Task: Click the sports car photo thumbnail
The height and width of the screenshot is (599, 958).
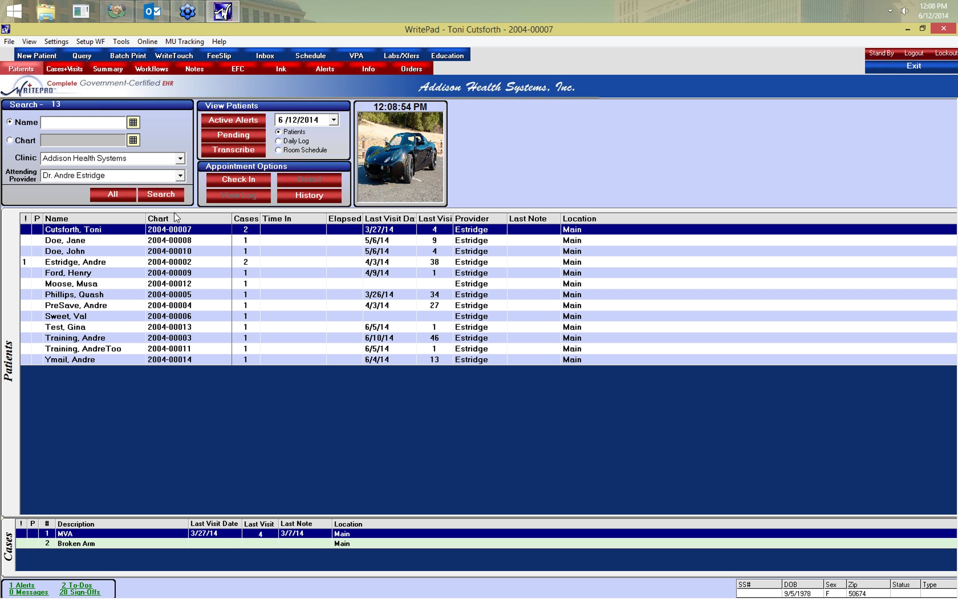Action: [400, 157]
